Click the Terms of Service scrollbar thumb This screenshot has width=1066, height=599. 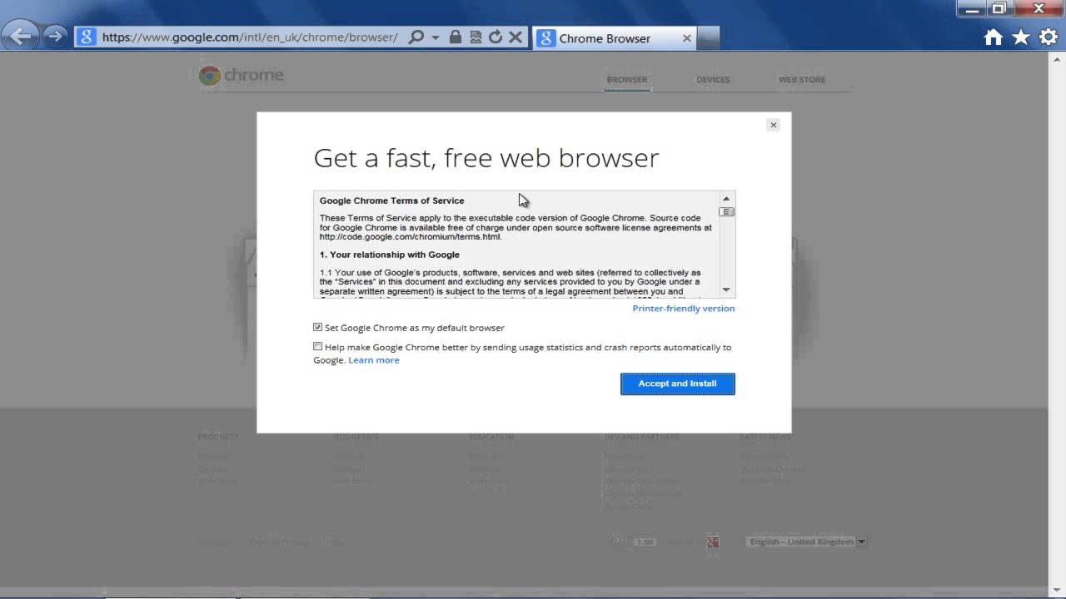(726, 212)
